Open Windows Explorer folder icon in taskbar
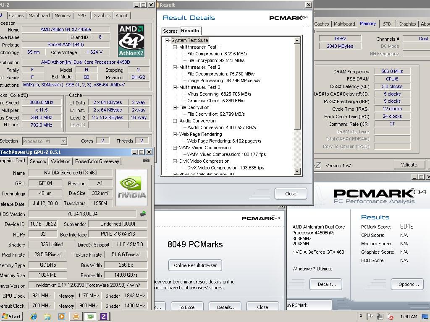This screenshot has height=322, width=430. [47, 317]
